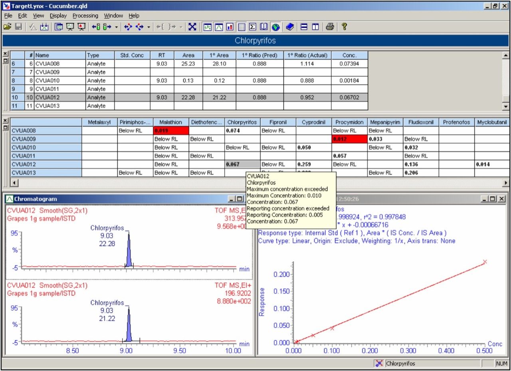Click the Conc. column header
The height and width of the screenshot is (371, 511).
(349, 56)
